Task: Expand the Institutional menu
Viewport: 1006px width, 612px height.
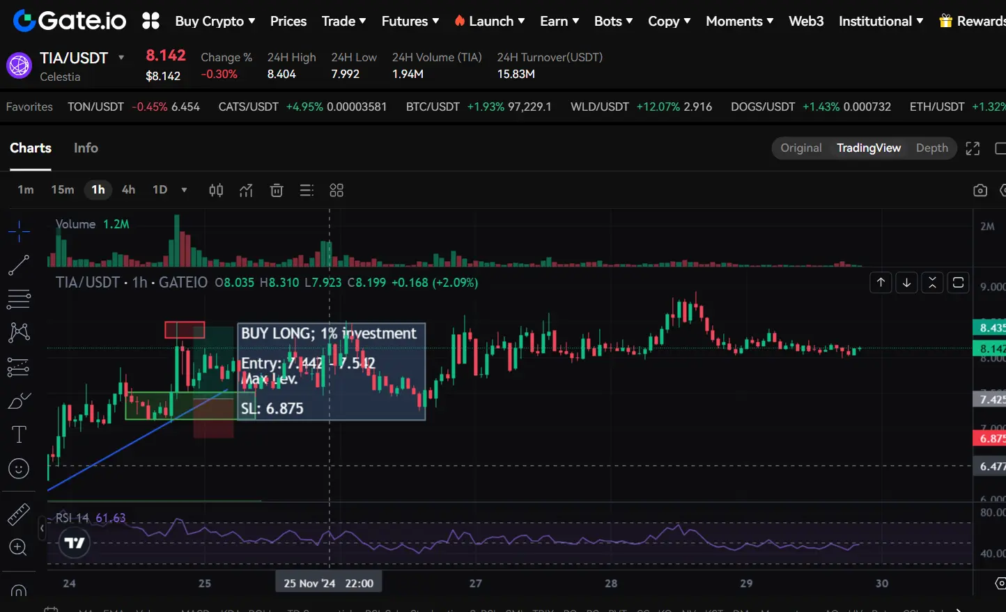Action: click(881, 21)
